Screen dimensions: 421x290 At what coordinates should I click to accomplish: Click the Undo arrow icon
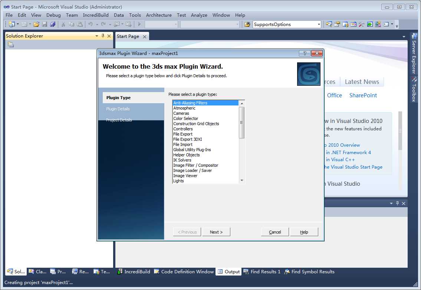click(91, 24)
